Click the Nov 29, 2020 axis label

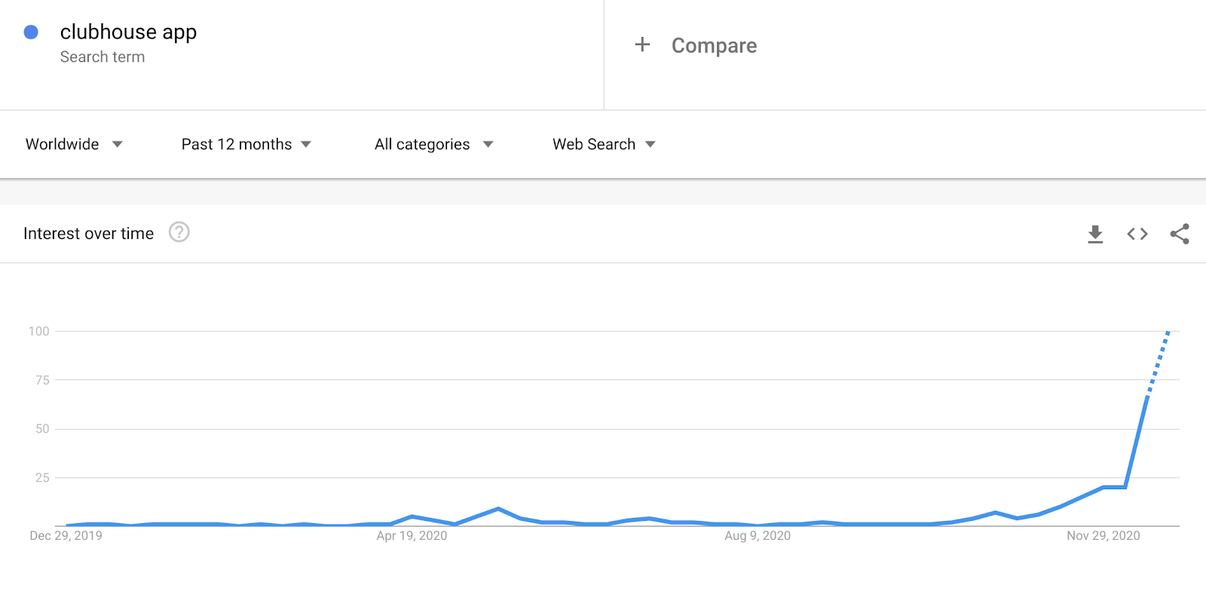pos(1103,536)
